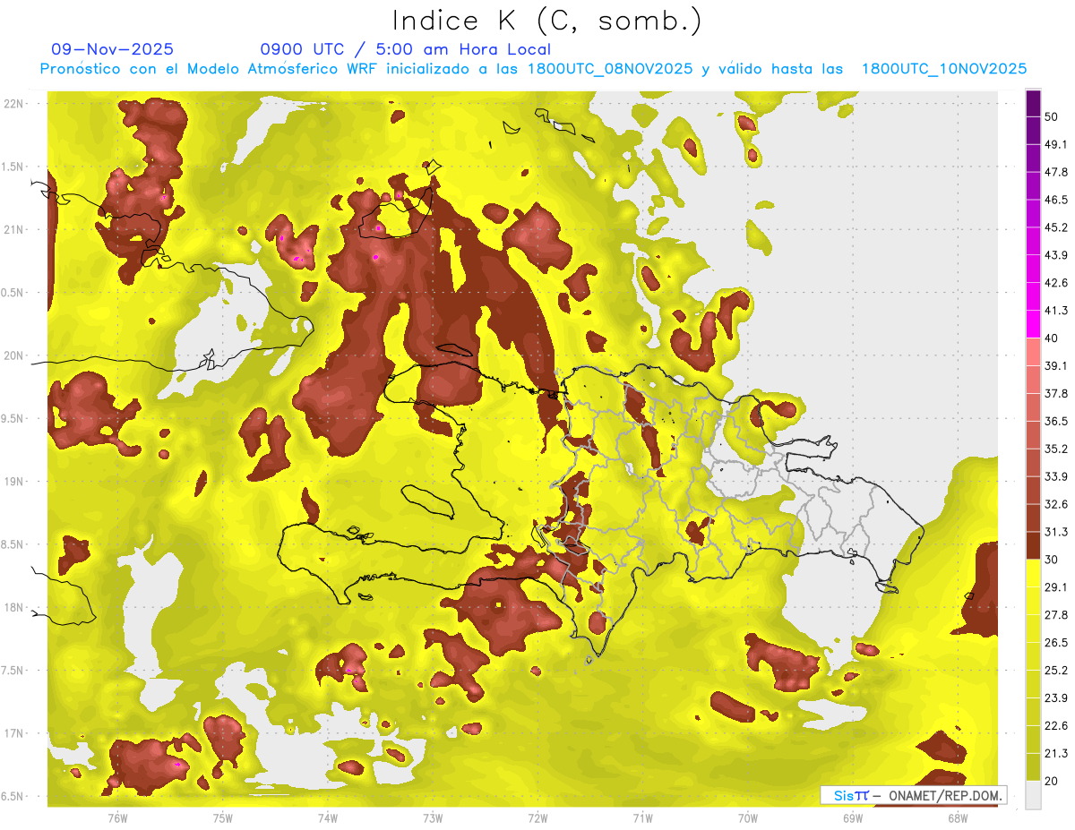Click the legend value '37.8'
Image resolution: width=1075 pixels, height=830 pixels.
(x=1055, y=393)
